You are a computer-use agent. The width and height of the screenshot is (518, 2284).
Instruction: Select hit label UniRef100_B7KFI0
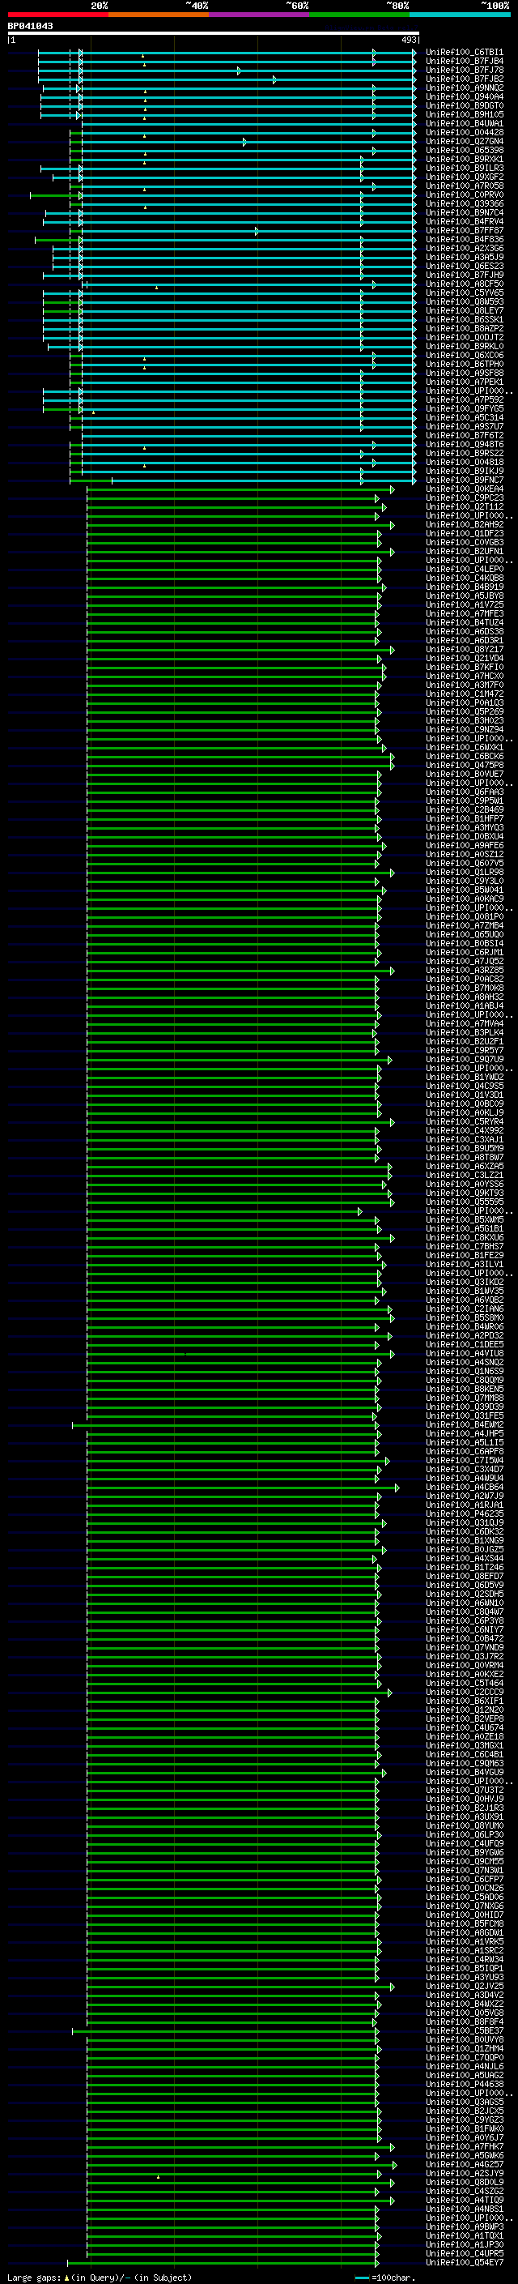tap(464, 667)
